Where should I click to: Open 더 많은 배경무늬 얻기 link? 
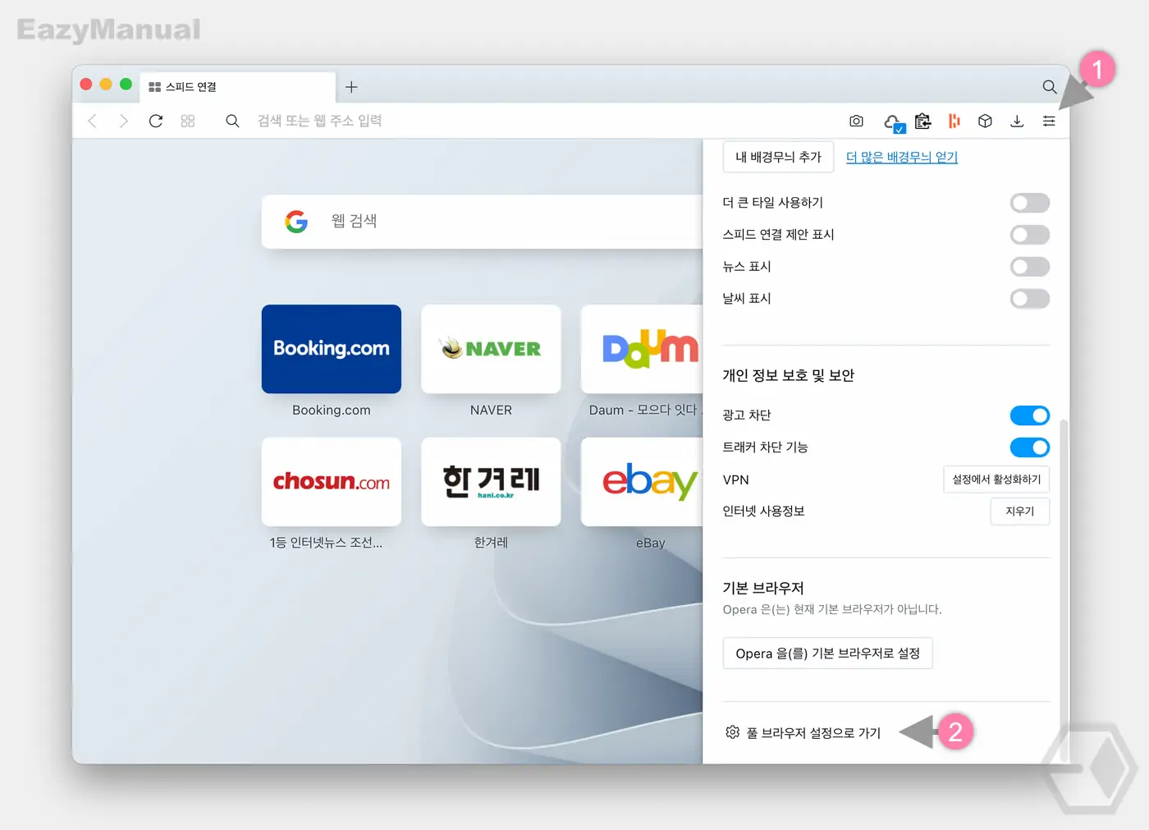[x=902, y=157]
